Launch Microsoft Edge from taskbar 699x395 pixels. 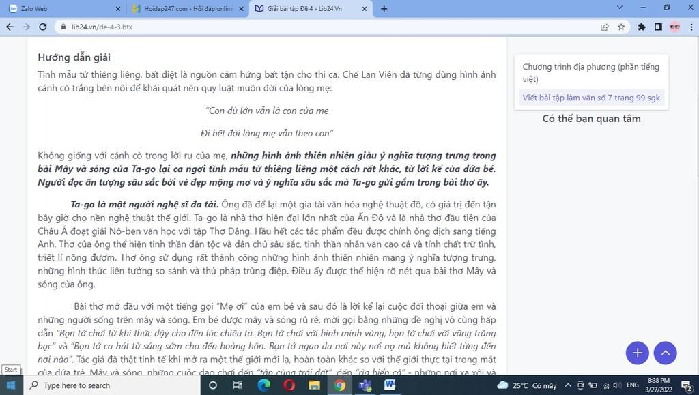tap(263, 385)
